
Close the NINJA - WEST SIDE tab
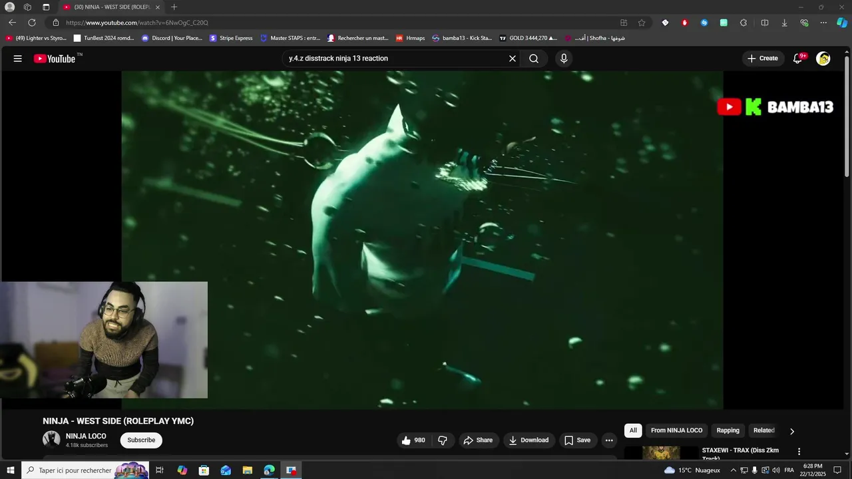pos(158,7)
